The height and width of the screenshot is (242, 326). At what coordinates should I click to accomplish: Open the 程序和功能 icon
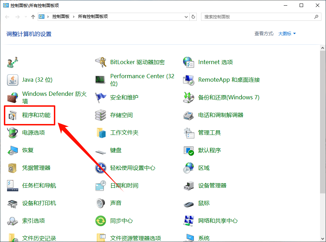[x=13, y=115]
